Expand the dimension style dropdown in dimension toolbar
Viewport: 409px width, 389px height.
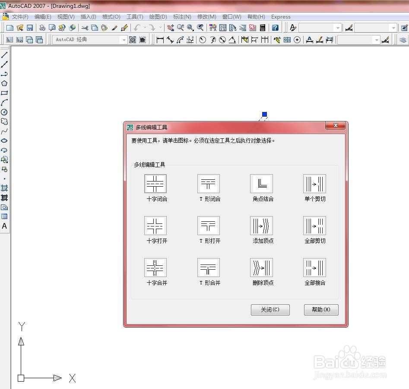pos(377,40)
